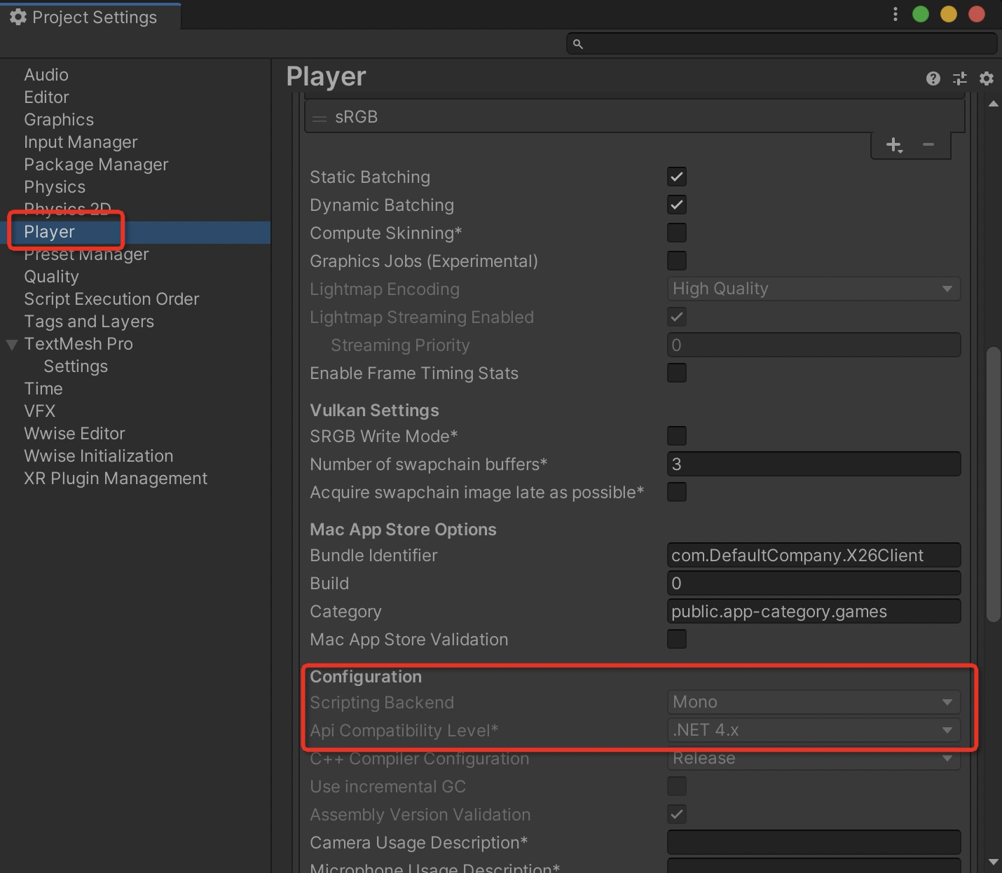
Task: Click the Project Settings tab
Action: (x=90, y=17)
